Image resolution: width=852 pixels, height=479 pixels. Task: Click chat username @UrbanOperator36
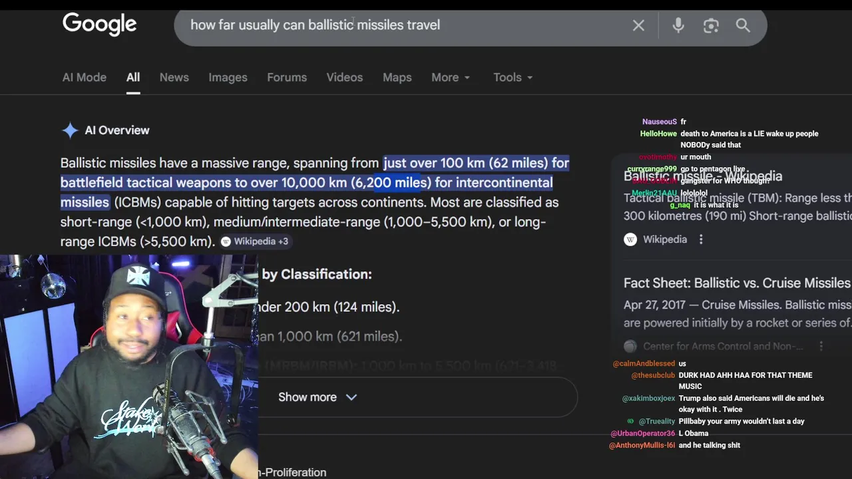tap(643, 434)
